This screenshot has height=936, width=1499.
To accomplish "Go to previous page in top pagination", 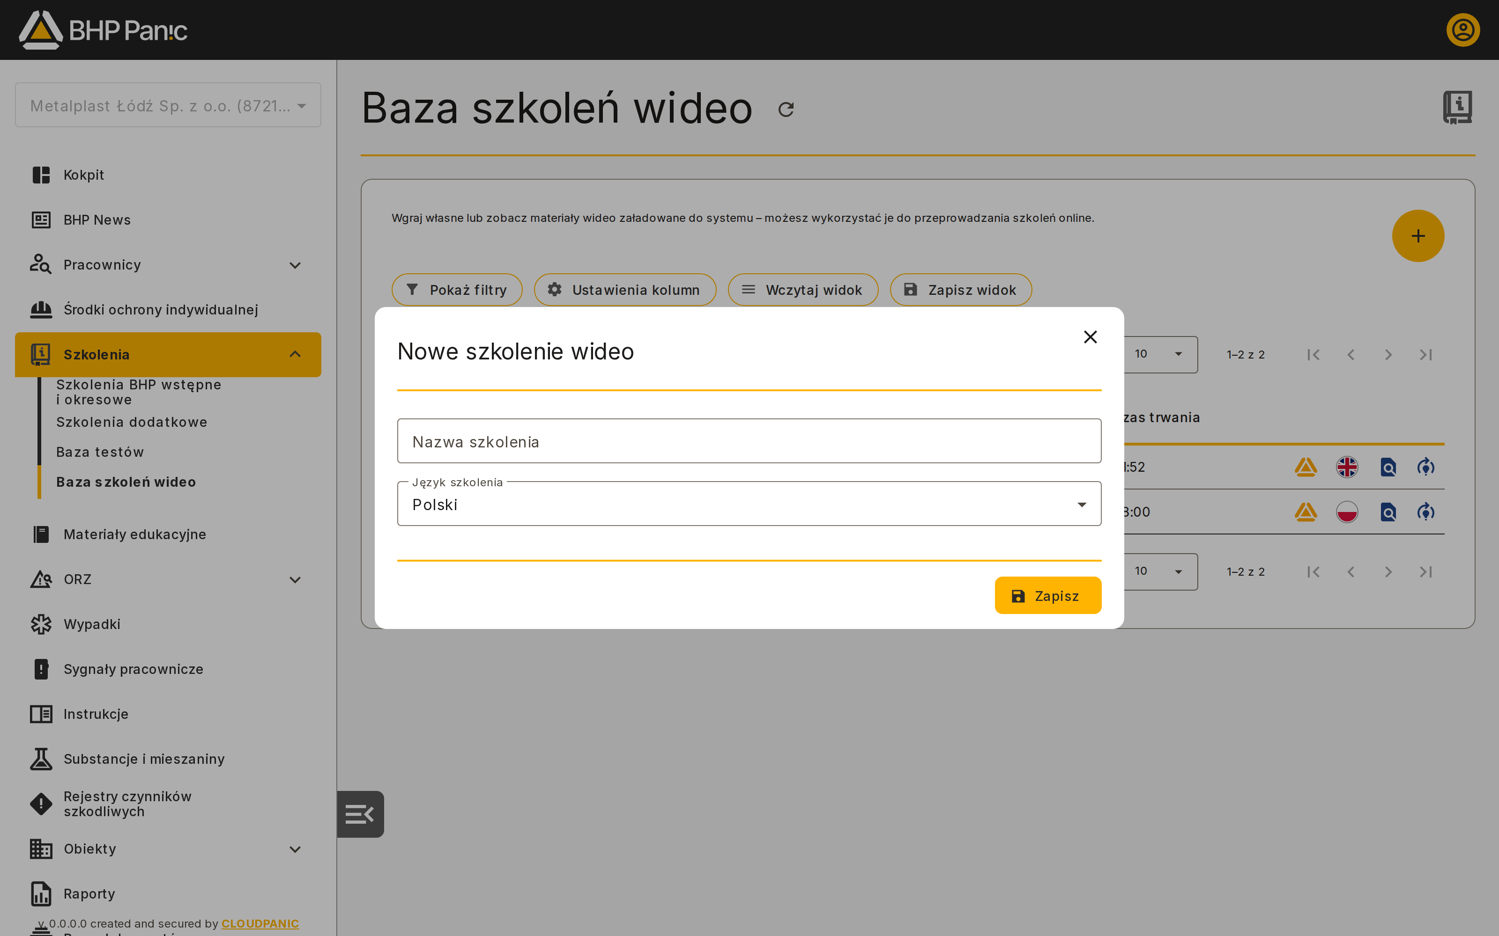I will (x=1351, y=354).
